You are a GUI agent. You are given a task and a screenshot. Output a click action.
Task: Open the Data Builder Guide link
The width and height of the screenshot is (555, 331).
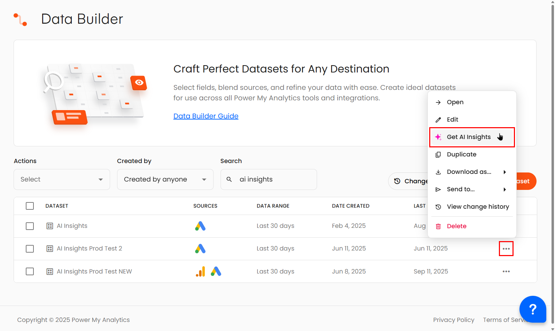[206, 116]
